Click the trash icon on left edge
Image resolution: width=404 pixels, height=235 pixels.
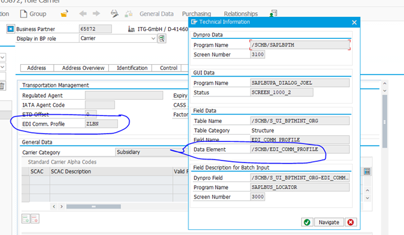pos(2,86)
